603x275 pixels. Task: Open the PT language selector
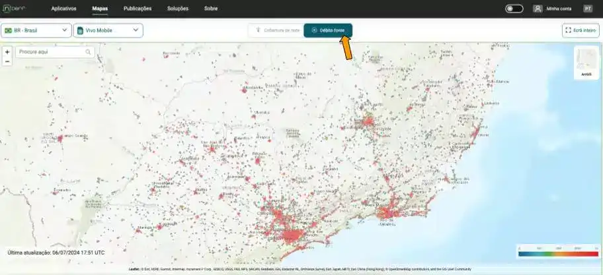coord(588,9)
